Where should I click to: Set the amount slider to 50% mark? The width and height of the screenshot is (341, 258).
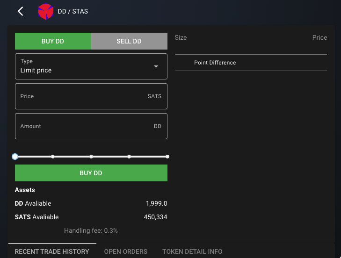(x=91, y=157)
